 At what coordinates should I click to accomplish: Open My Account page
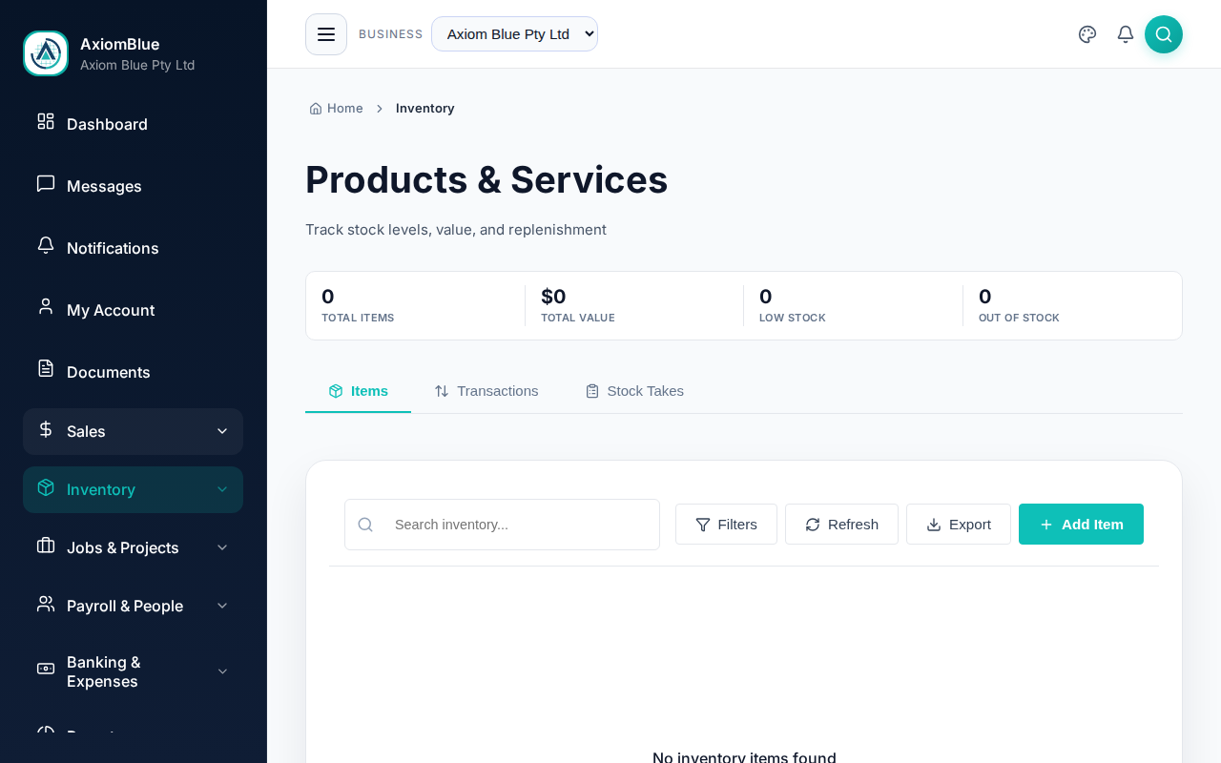(133, 310)
